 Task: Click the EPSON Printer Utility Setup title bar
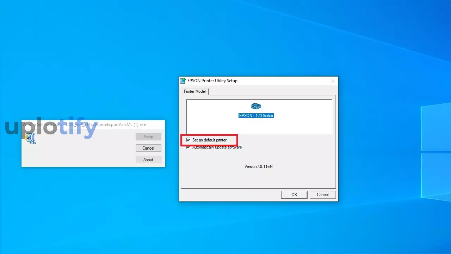click(x=259, y=81)
